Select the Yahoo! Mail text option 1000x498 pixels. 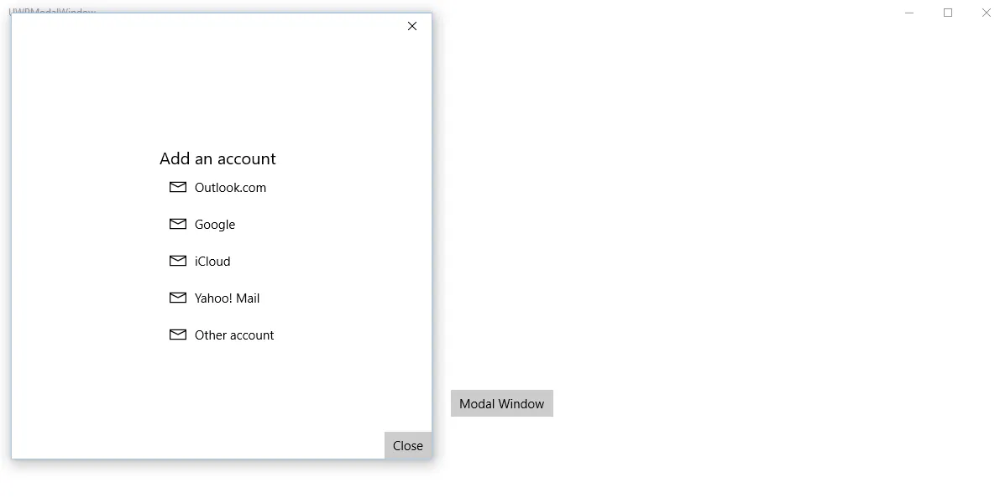(227, 298)
